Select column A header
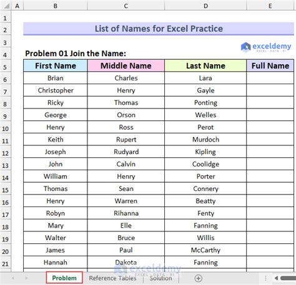This screenshot has width=296, height=285. [x=17, y=6]
